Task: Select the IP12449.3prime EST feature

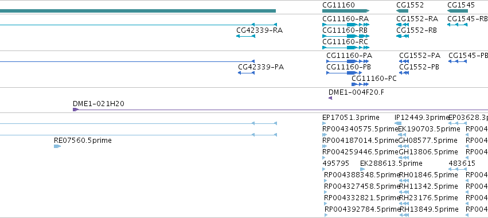Action: pyautogui.click(x=398, y=123)
